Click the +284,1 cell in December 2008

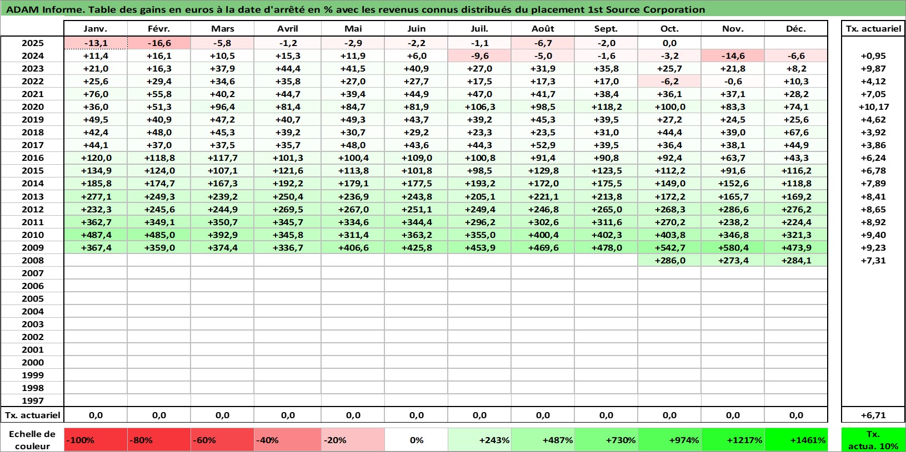(x=796, y=260)
